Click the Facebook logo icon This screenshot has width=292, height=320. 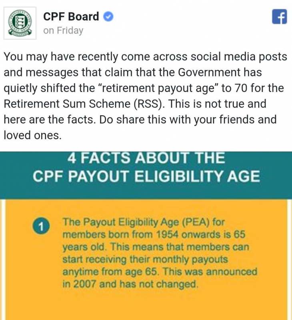280,17
